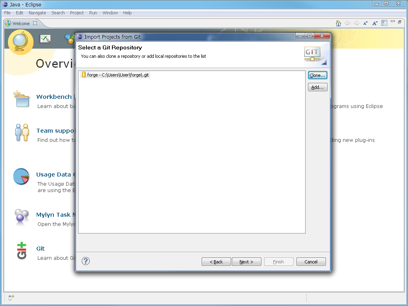Click the Team support people icon
The width and height of the screenshot is (408, 306).
[22, 132]
